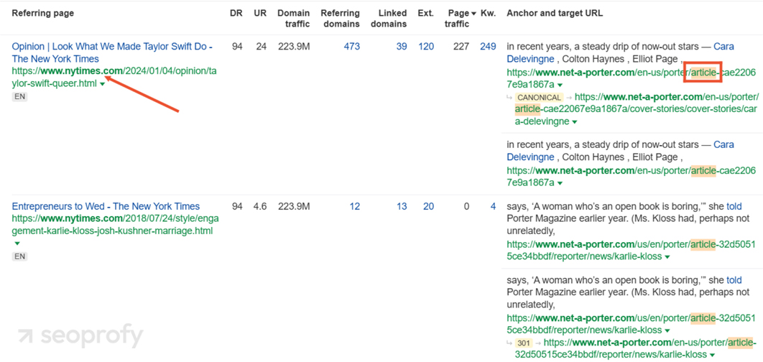
Task: Click the UR column header
Action: click(260, 13)
